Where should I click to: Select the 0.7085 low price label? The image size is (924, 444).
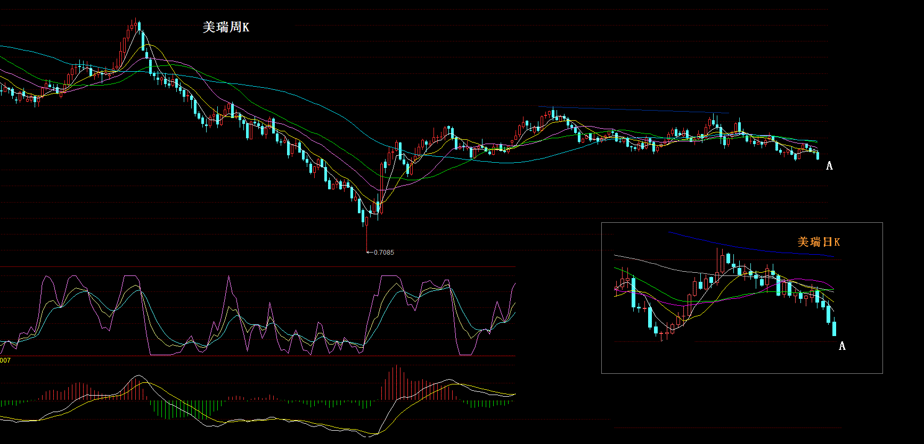pyautogui.click(x=383, y=253)
